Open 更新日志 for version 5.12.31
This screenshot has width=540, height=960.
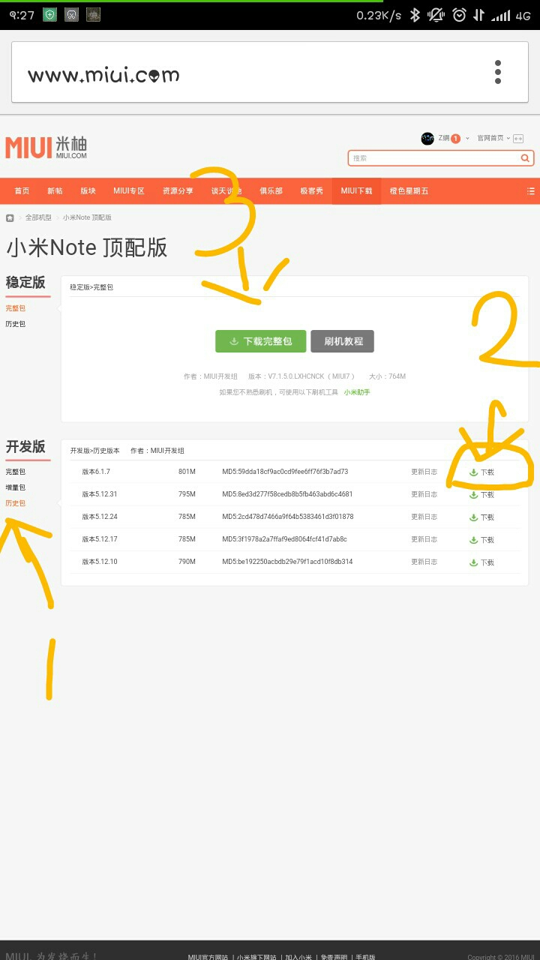point(424,494)
